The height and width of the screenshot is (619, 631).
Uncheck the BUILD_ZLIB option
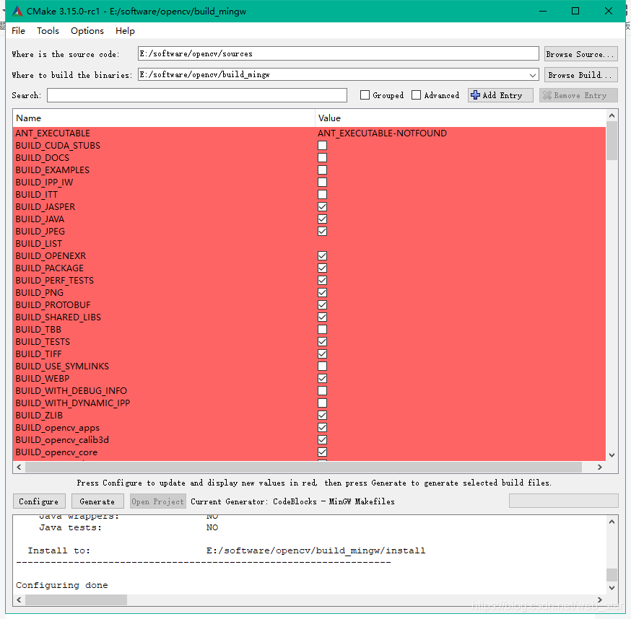click(322, 416)
